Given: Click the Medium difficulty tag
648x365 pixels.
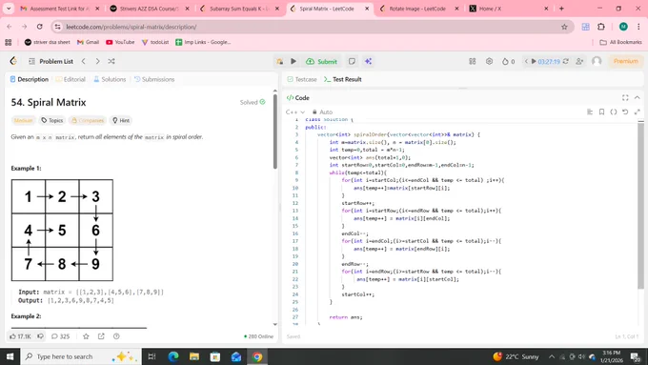Looking at the screenshot, I should [x=23, y=120].
